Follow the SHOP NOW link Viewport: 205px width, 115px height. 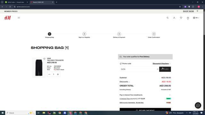click(188, 11)
